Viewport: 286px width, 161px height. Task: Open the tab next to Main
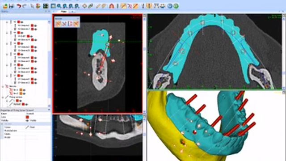[x=72, y=12]
